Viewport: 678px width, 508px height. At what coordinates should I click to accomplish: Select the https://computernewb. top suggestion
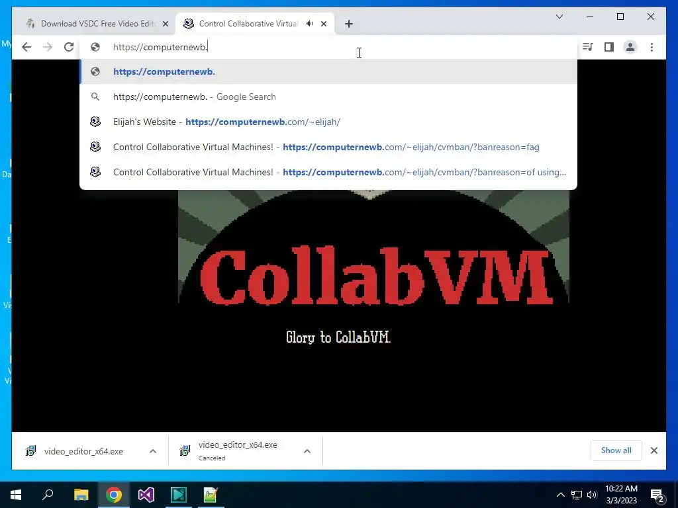tap(328, 71)
